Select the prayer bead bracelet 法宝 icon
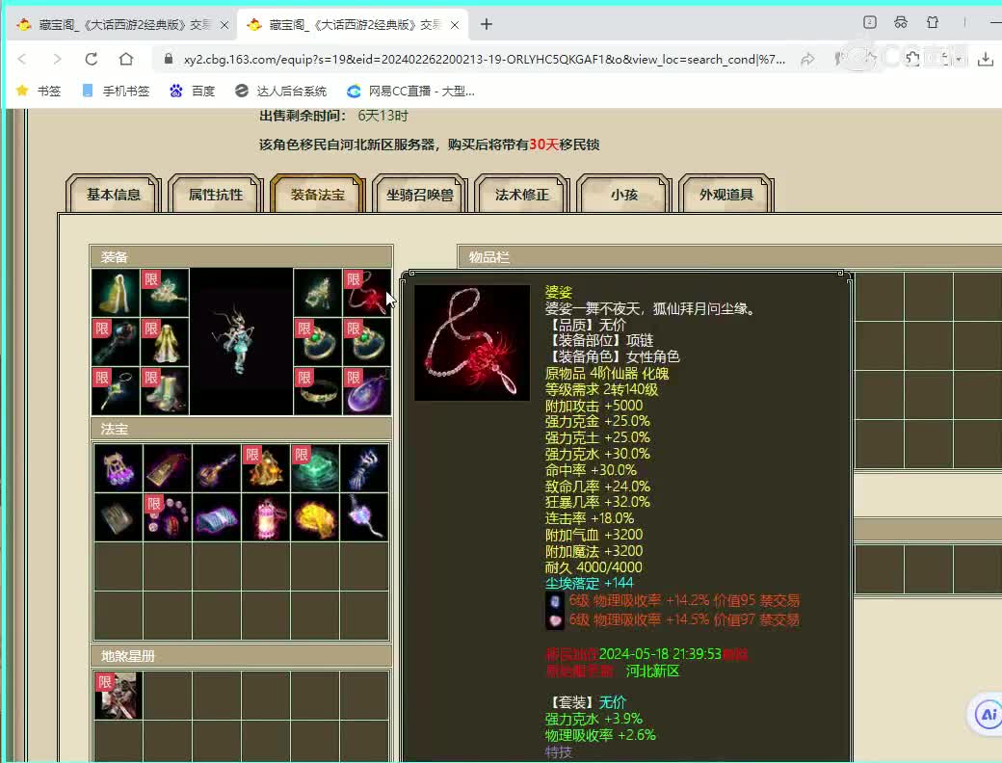 (x=168, y=517)
